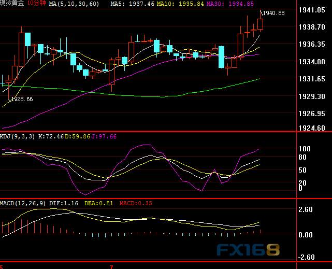Select the MA5: 1937.46 value
Viewport: 332px width, 269px height.
coord(133,4)
